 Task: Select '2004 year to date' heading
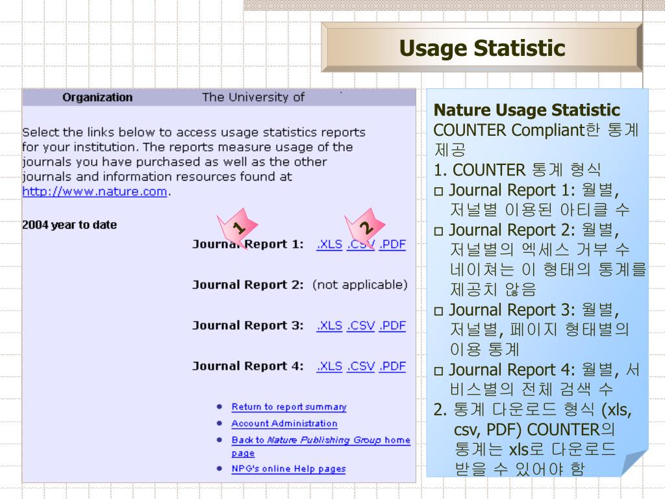click(69, 225)
